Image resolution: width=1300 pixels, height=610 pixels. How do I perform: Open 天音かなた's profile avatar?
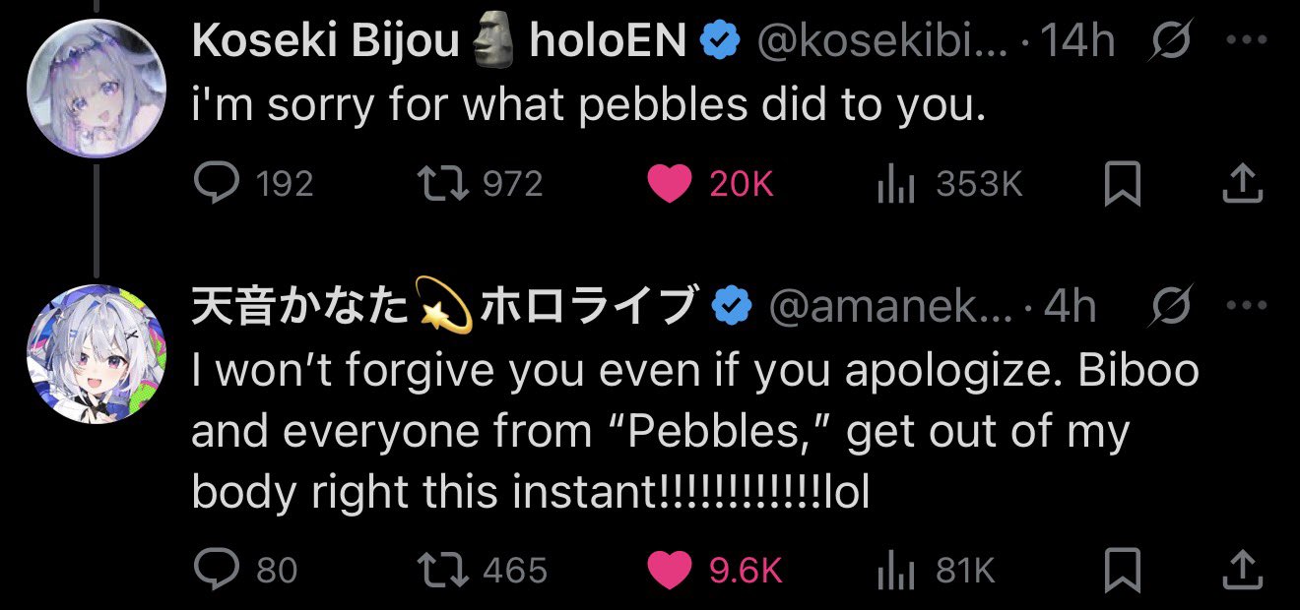[x=95, y=354]
